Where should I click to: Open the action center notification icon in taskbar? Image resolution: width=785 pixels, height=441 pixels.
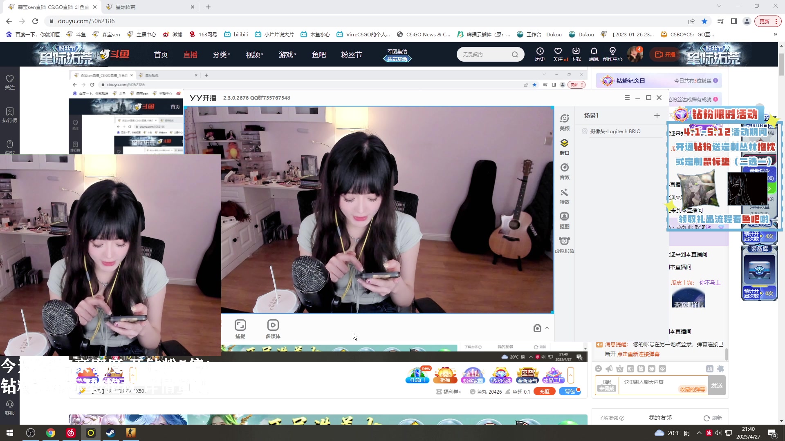coord(772,433)
